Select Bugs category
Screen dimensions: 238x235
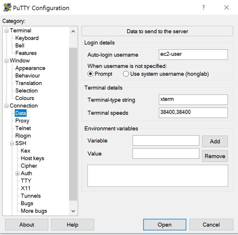(27, 204)
